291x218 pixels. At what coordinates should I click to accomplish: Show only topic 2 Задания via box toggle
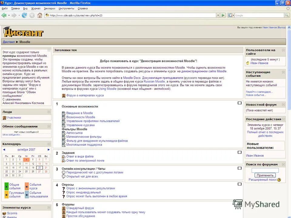coord(239,152)
